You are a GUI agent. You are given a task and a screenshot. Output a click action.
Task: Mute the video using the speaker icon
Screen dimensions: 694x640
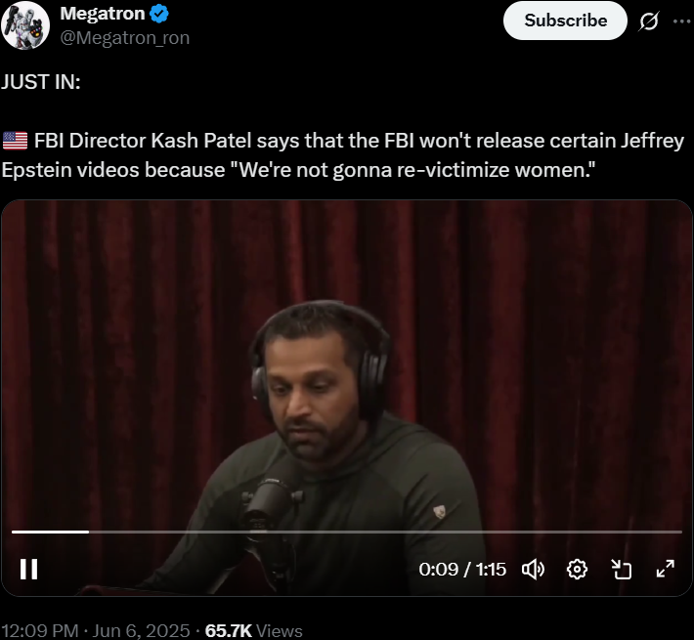click(x=533, y=569)
